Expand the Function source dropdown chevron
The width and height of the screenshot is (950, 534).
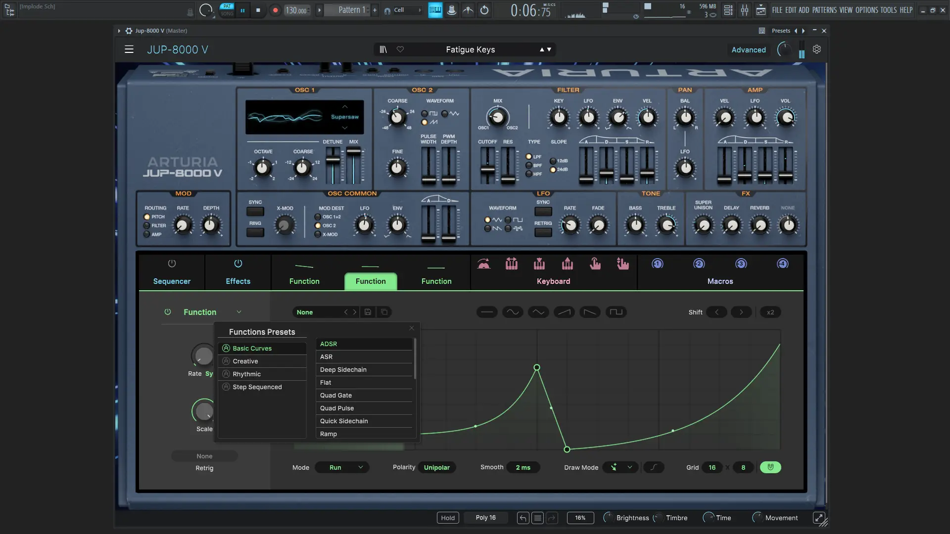pyautogui.click(x=239, y=312)
